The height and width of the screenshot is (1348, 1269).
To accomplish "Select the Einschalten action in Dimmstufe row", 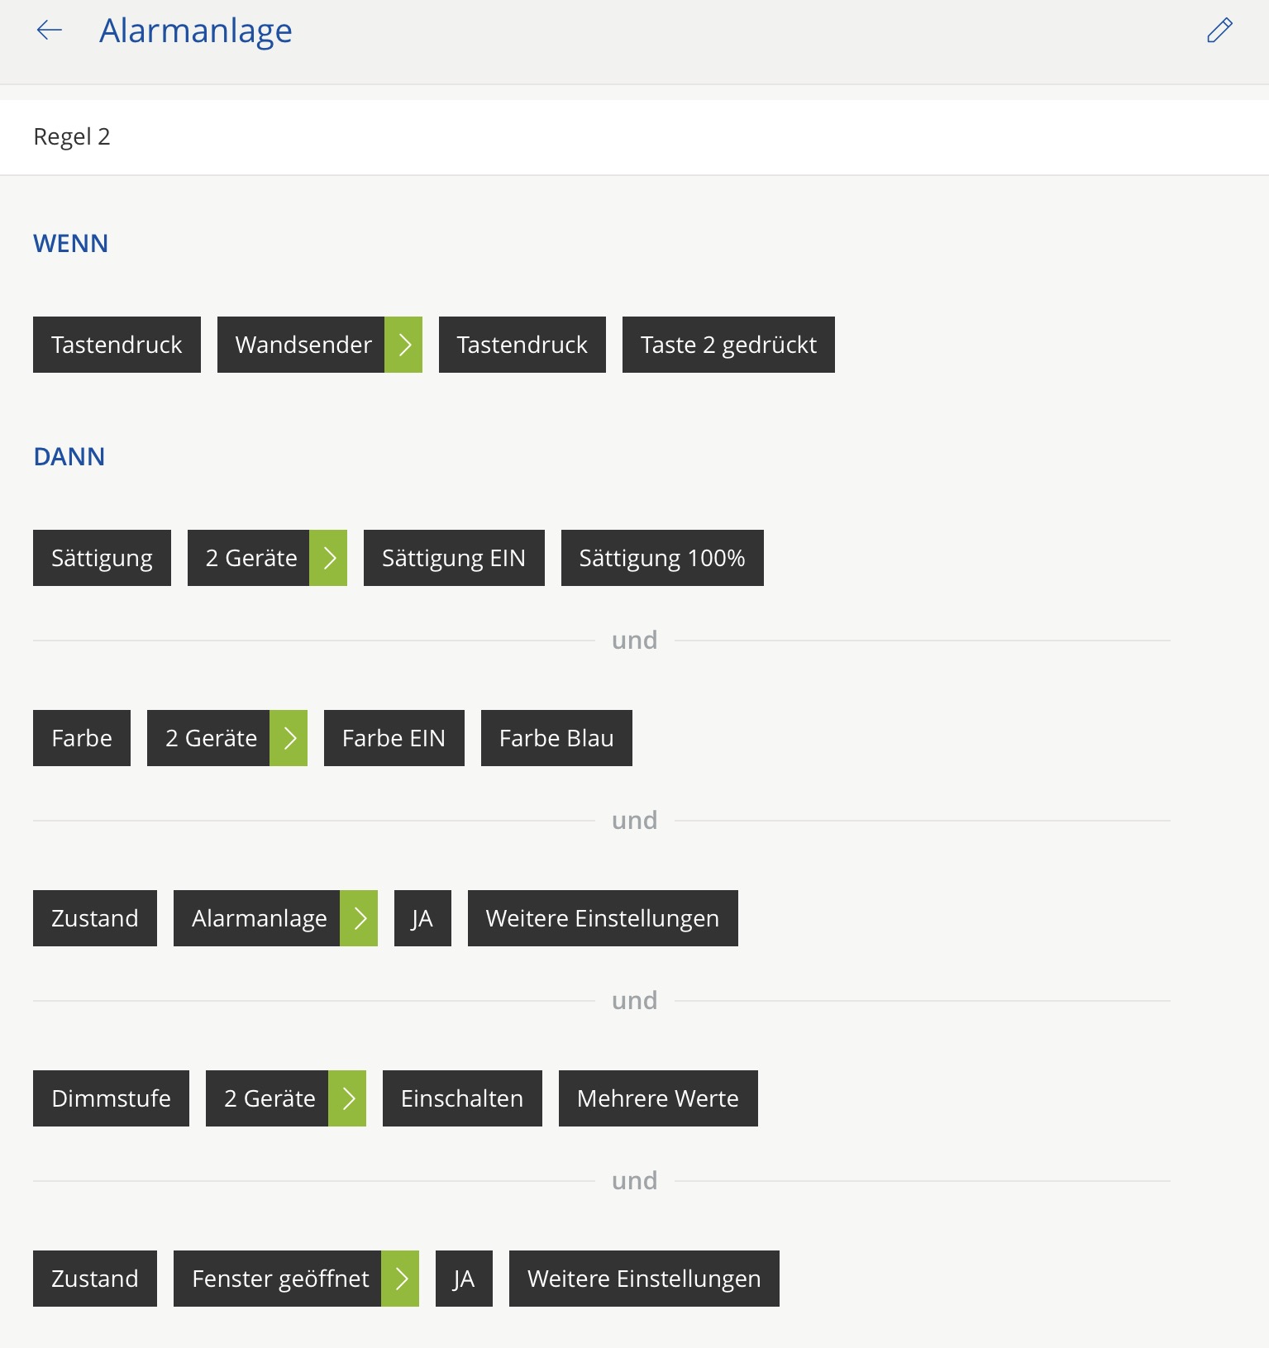I will point(462,1098).
